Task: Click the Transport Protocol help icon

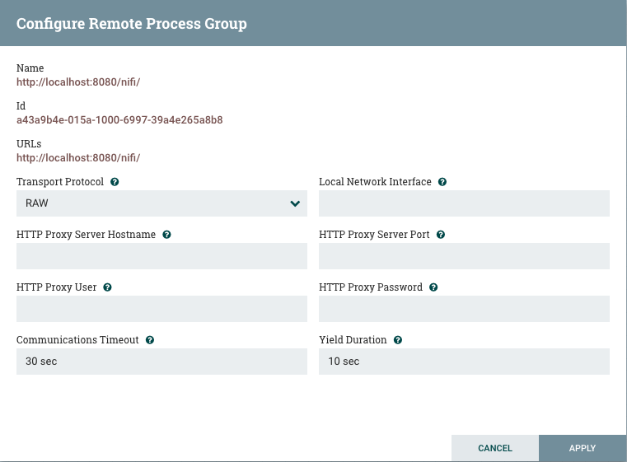Action: tap(115, 182)
